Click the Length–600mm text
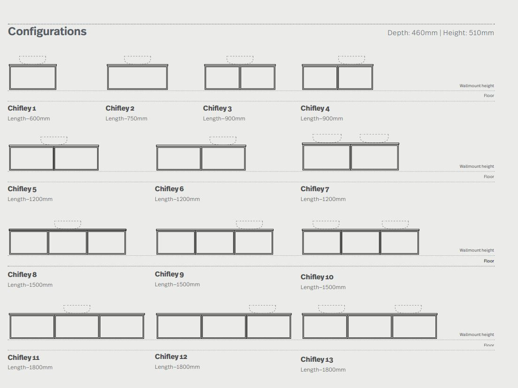The width and height of the screenshot is (518, 388). pyautogui.click(x=29, y=119)
